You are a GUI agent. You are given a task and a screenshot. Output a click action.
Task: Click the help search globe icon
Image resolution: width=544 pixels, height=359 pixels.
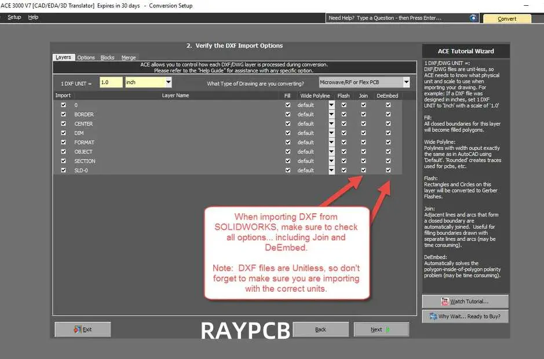[473, 18]
